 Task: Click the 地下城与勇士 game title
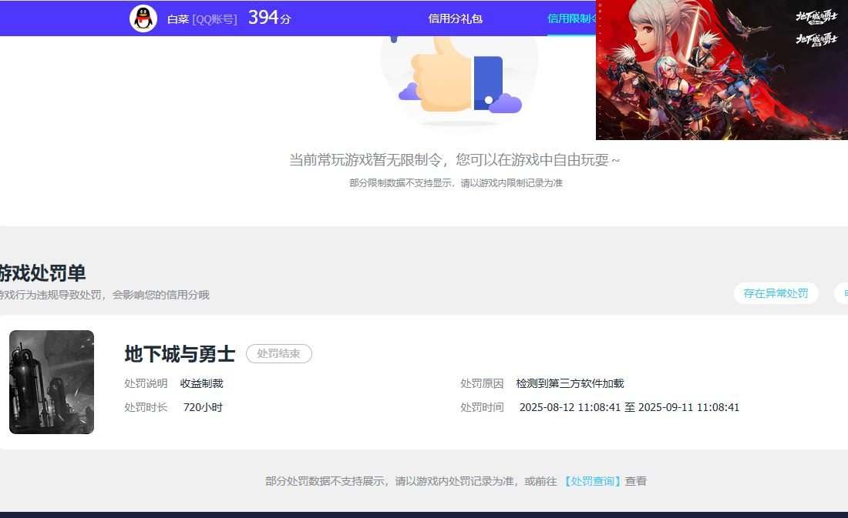[180, 354]
